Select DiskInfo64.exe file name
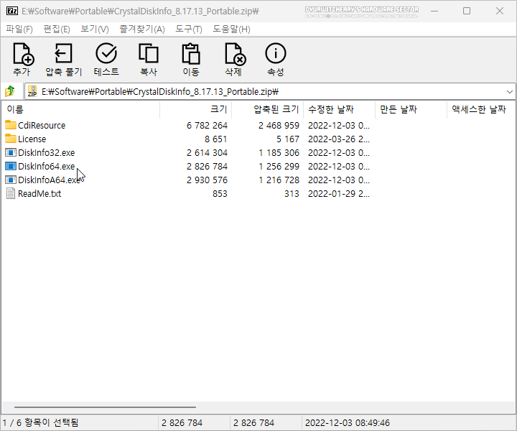The width and height of the screenshot is (517, 431). (x=47, y=166)
